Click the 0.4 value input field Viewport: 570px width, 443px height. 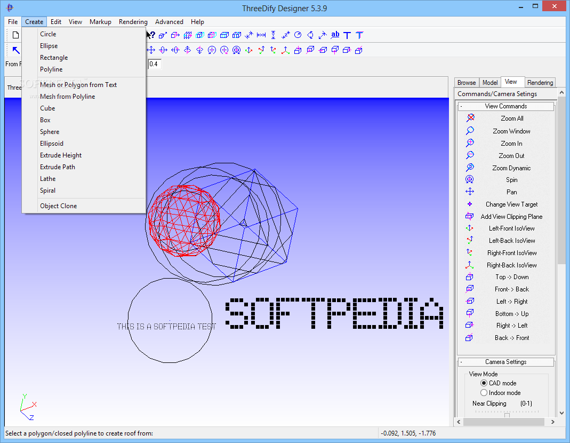(155, 64)
